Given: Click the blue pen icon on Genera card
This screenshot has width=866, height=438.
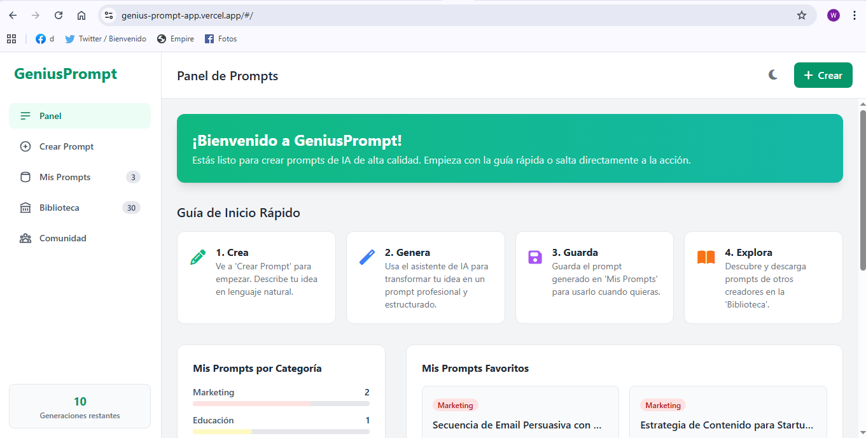Looking at the screenshot, I should [x=367, y=257].
